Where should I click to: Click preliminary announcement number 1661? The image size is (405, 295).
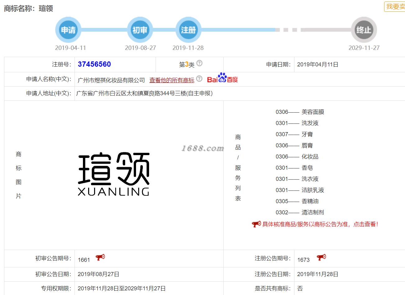[84, 260]
